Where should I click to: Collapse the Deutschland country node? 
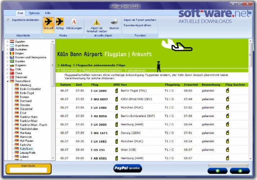click(x=7, y=81)
